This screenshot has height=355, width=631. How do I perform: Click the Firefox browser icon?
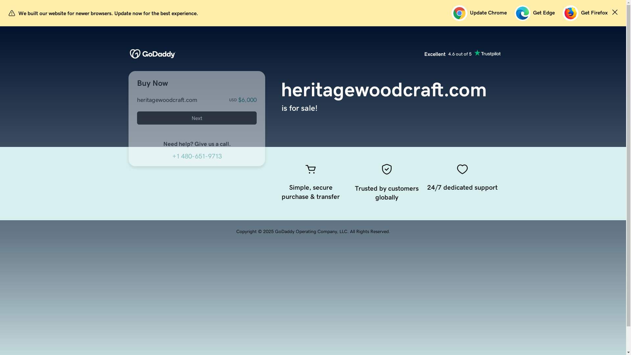tap(570, 13)
